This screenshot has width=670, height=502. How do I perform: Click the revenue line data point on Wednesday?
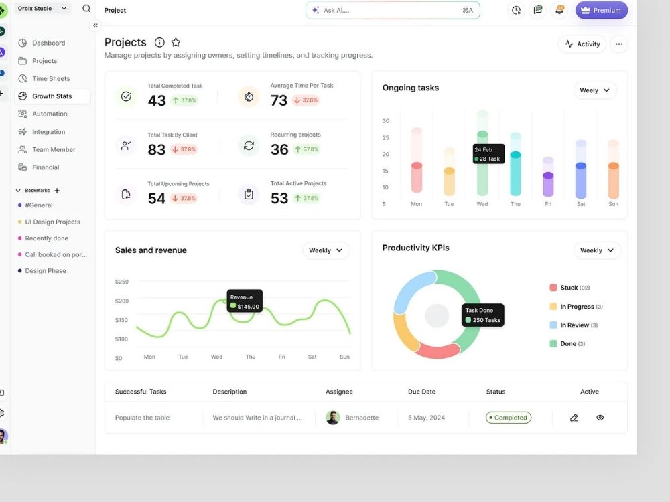[x=224, y=301]
